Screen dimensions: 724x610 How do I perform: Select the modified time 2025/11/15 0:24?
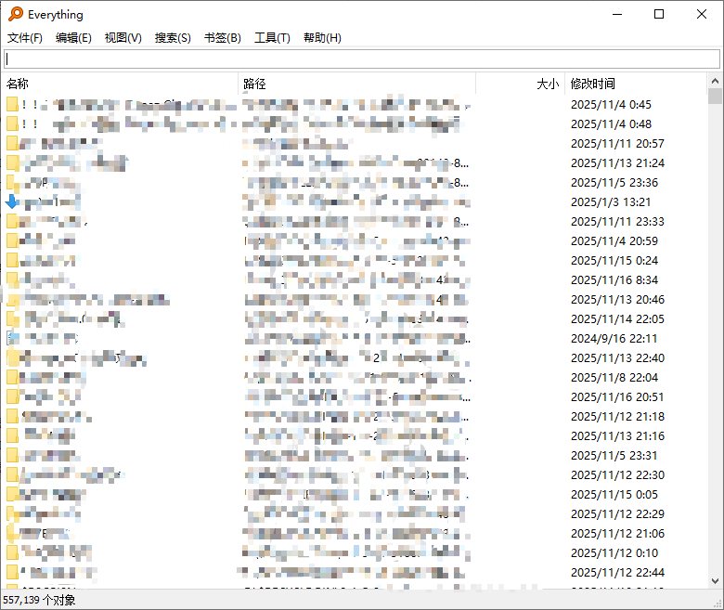click(x=614, y=261)
